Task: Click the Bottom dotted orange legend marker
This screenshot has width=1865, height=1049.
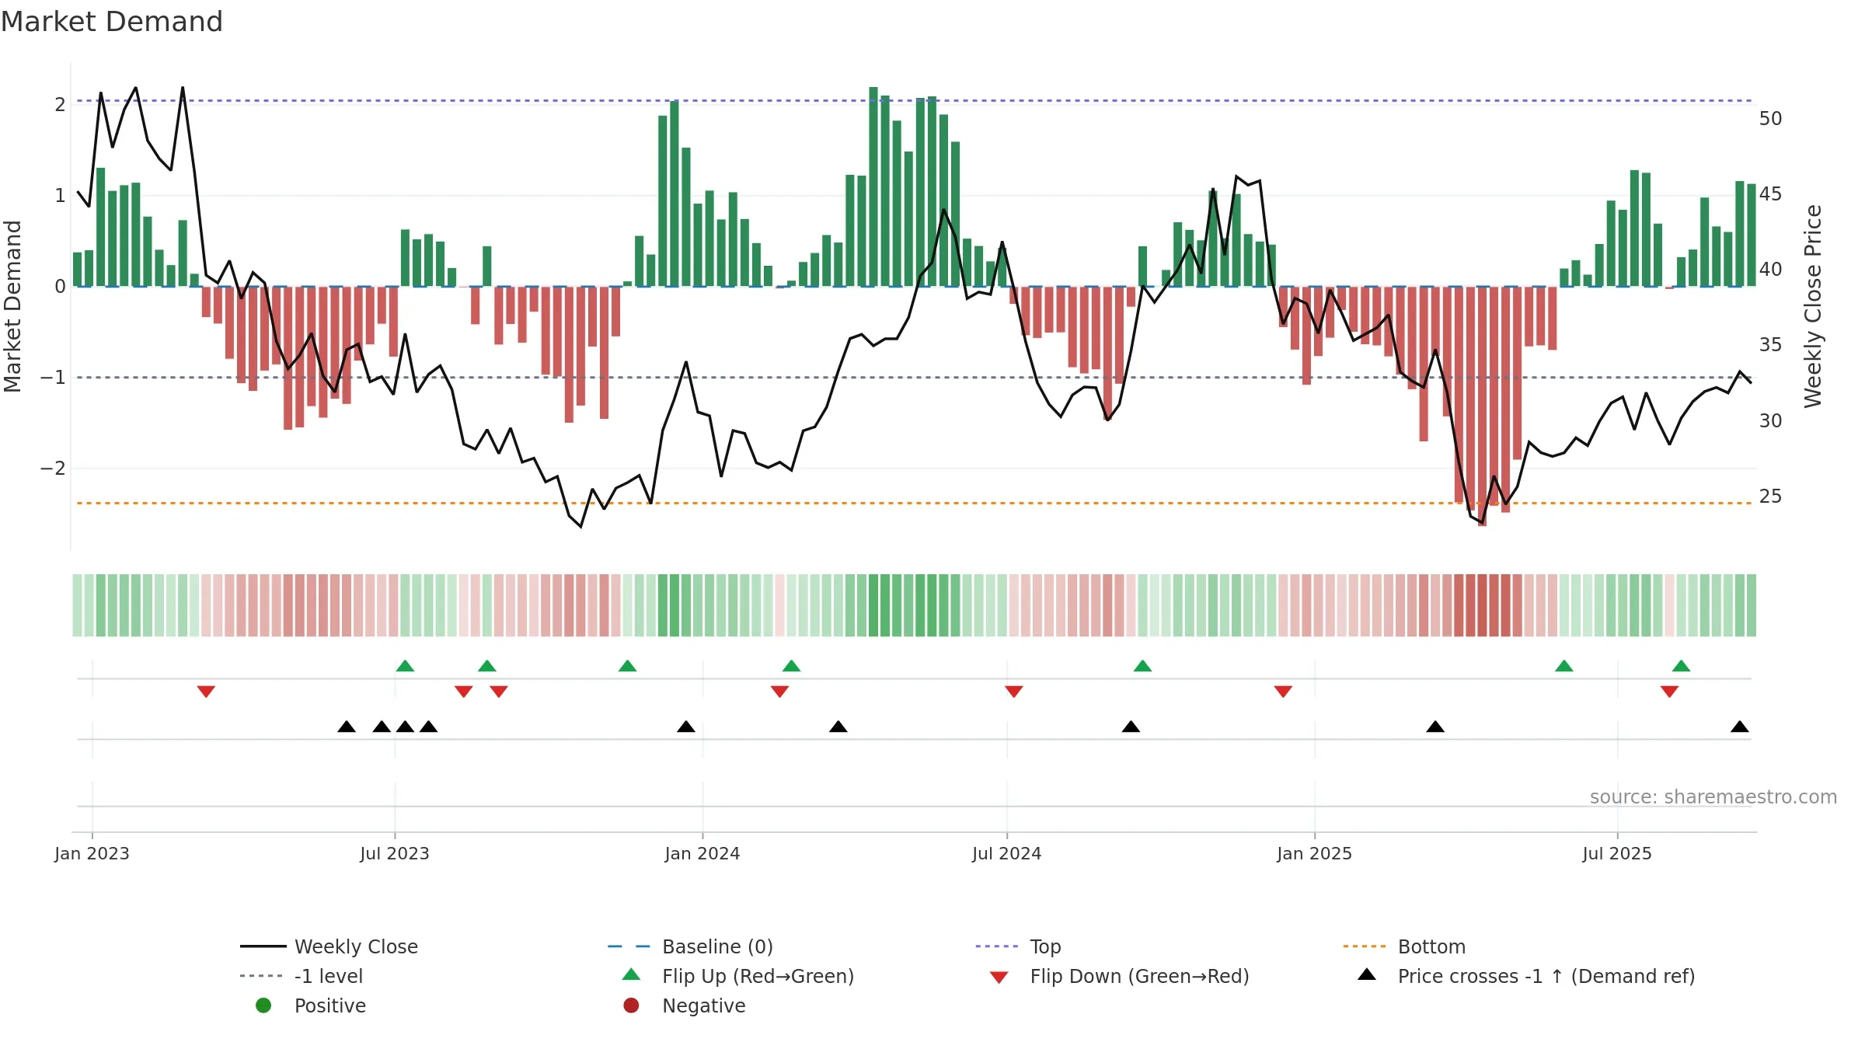Action: click(x=1365, y=946)
